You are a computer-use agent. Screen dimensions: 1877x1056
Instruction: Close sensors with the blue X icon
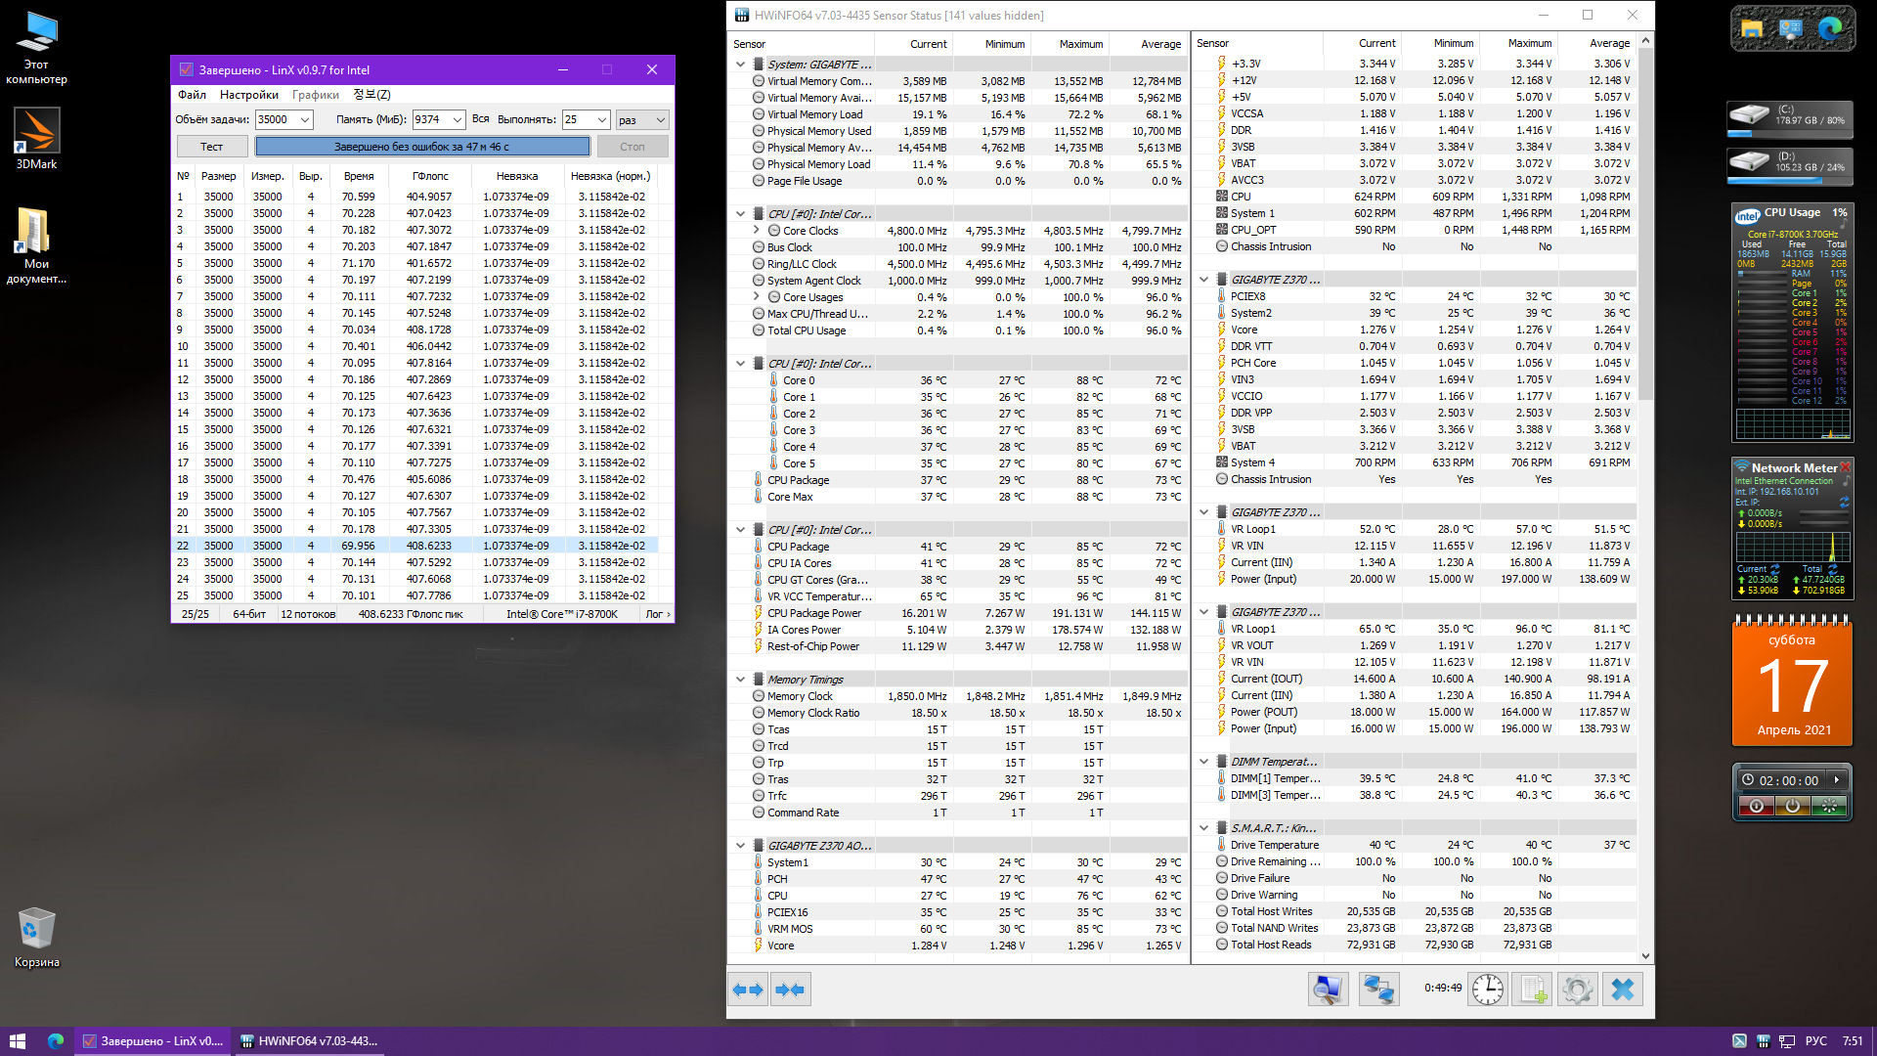coord(1622,990)
